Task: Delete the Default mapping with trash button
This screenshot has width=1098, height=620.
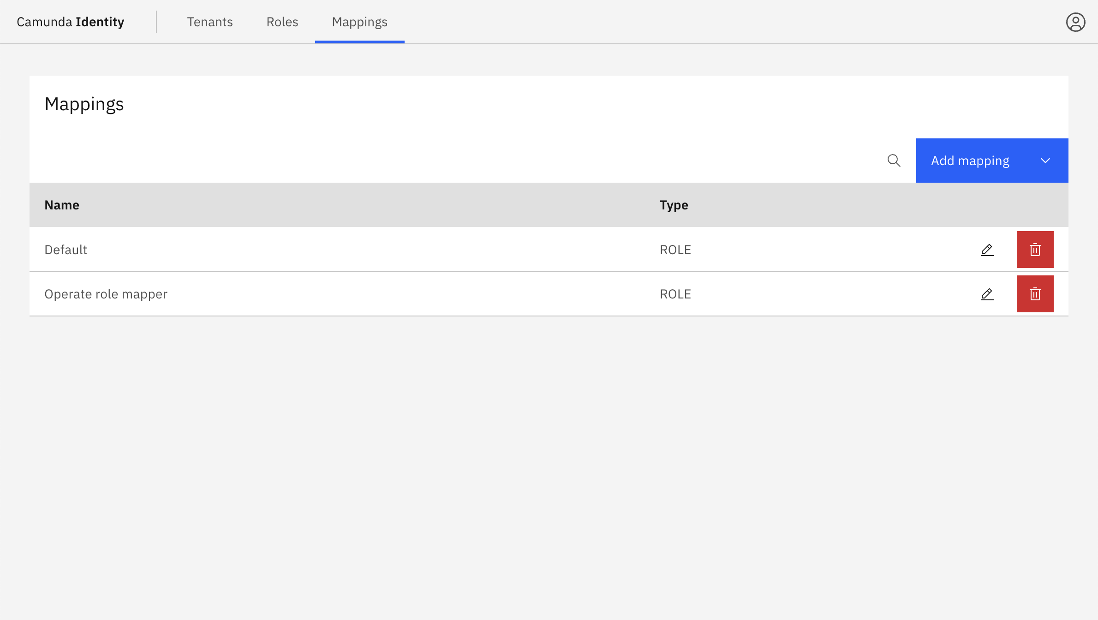Action: pyautogui.click(x=1035, y=250)
